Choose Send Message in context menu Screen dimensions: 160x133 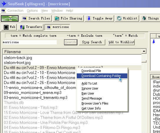(102, 98)
